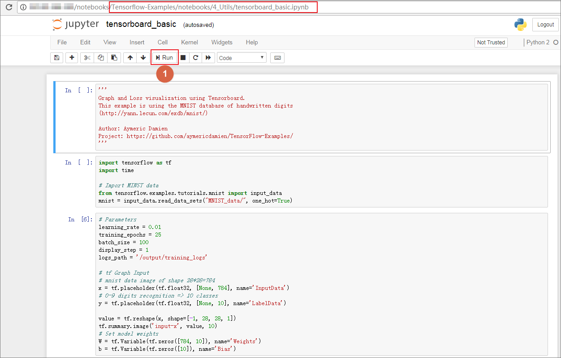This screenshot has height=358, width=561.
Task: Open the File menu
Action: (x=62, y=42)
